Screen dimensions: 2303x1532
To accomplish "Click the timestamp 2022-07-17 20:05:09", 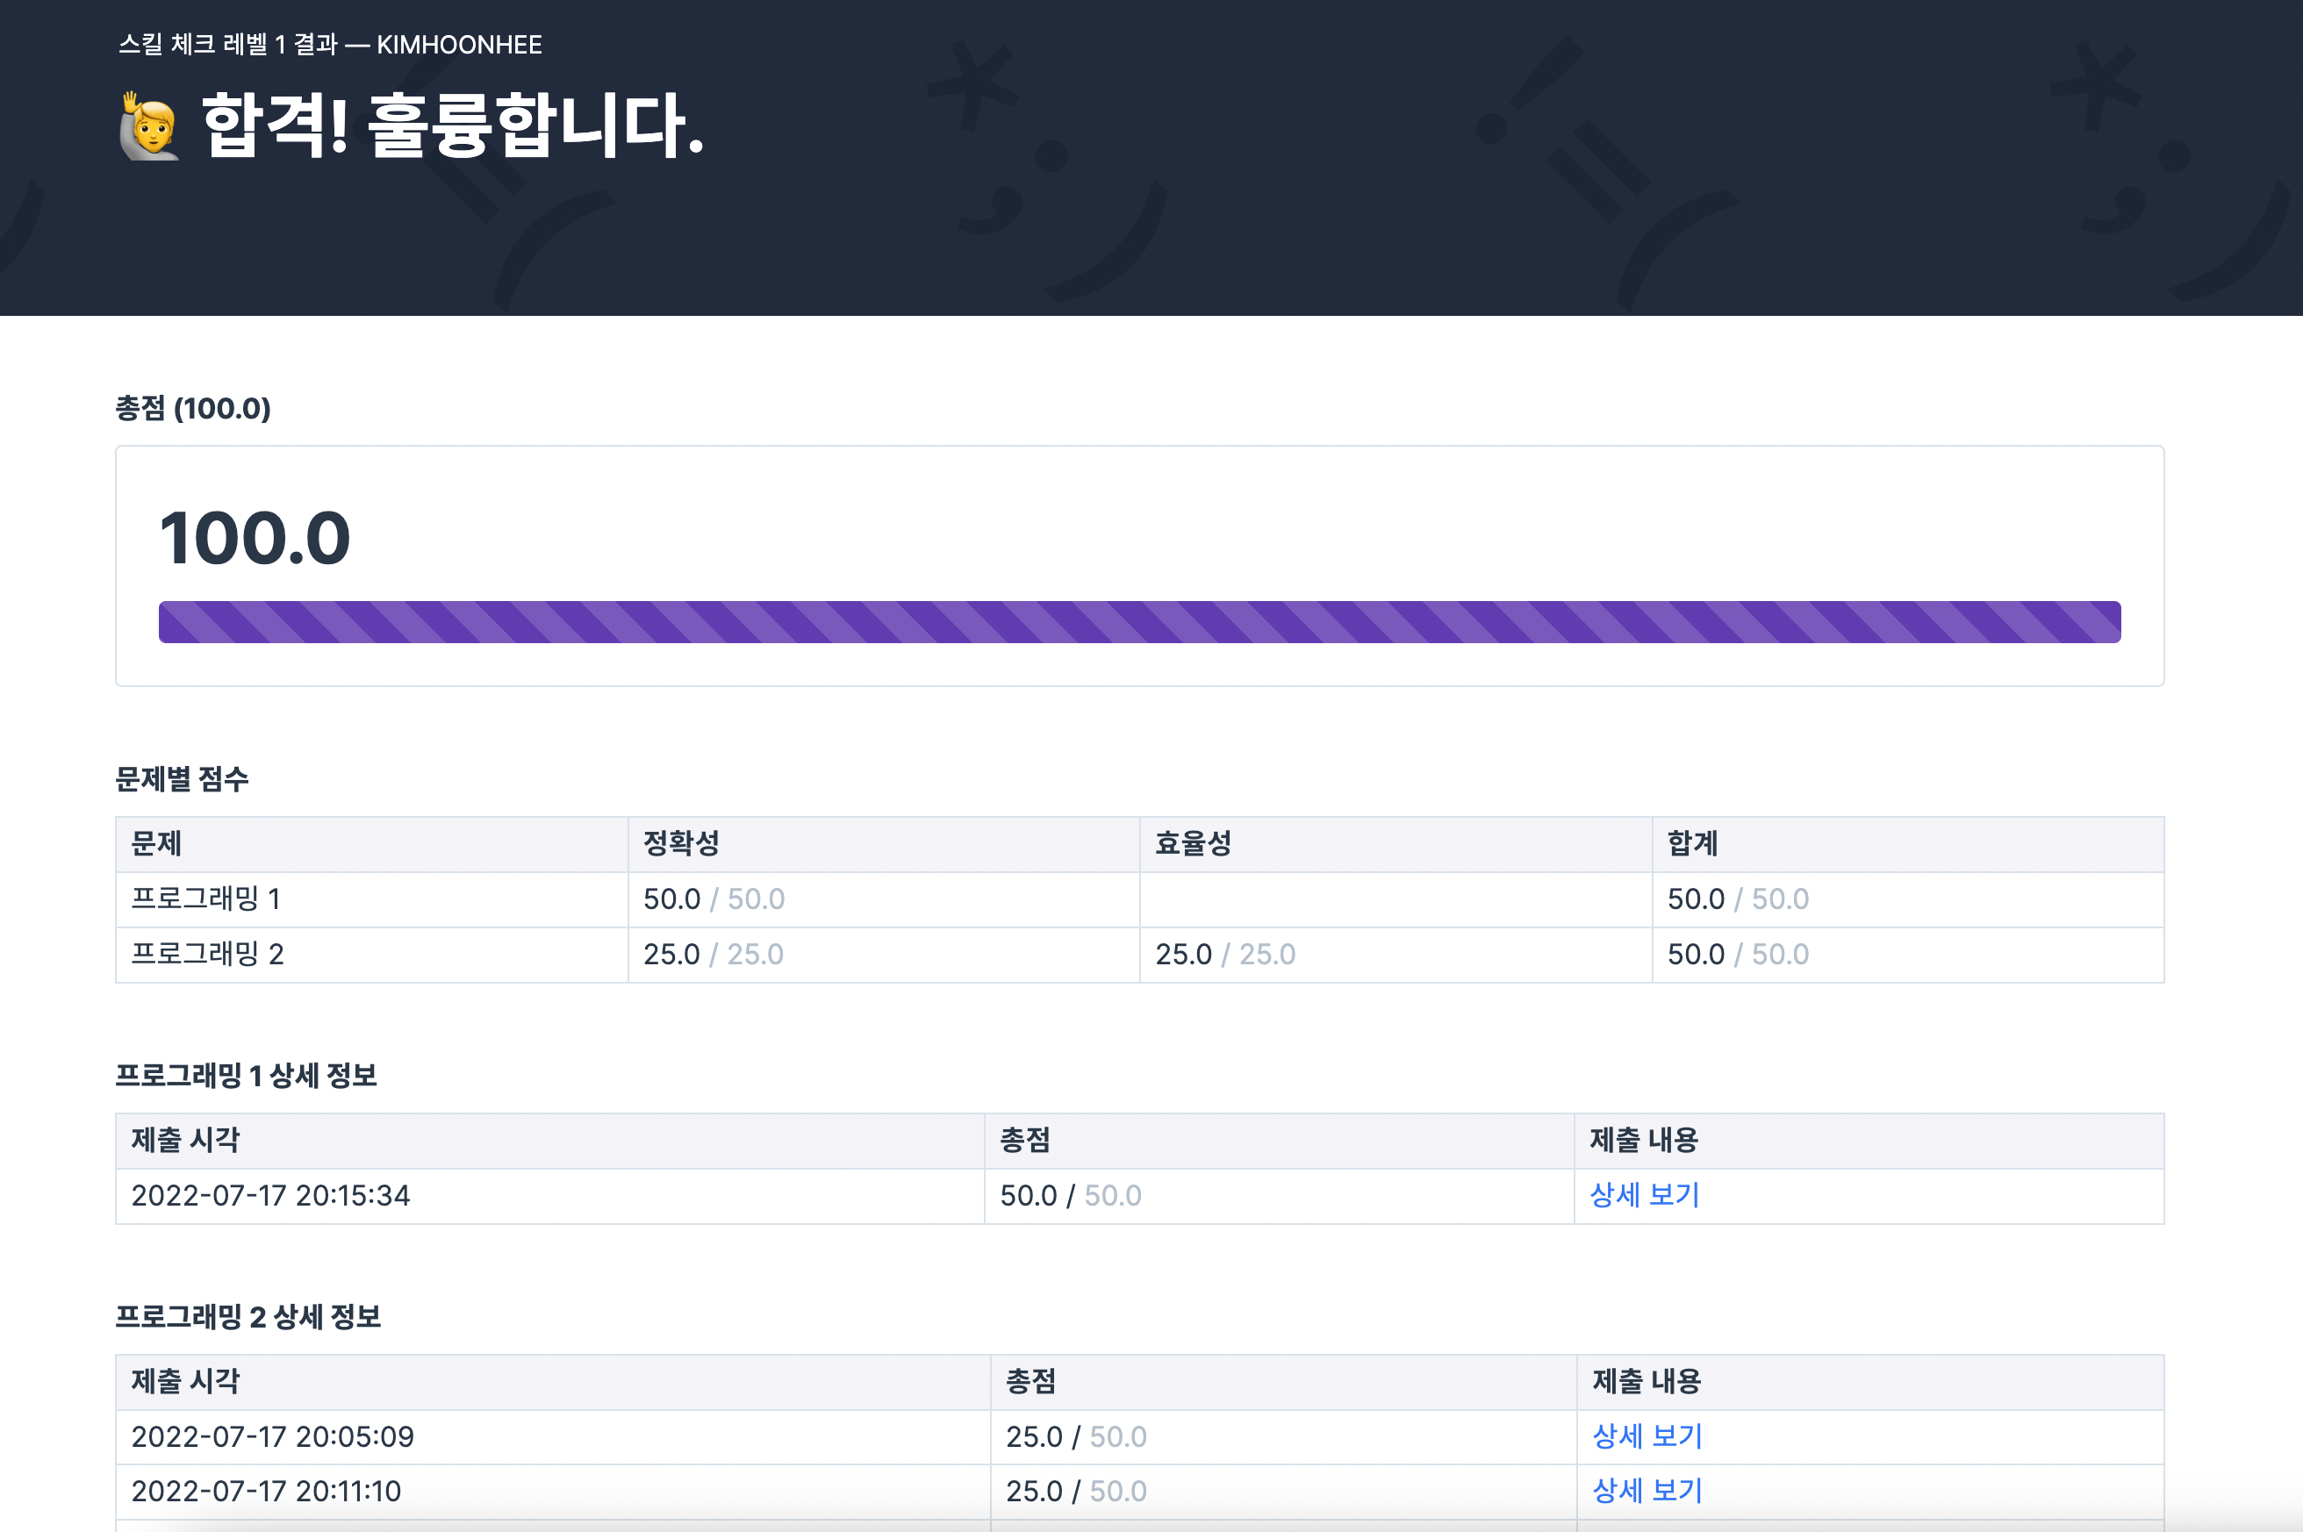I will click(x=273, y=1436).
